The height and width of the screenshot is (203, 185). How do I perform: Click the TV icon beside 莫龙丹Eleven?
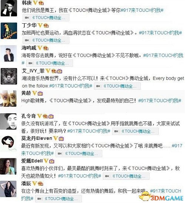coord(61,138)
